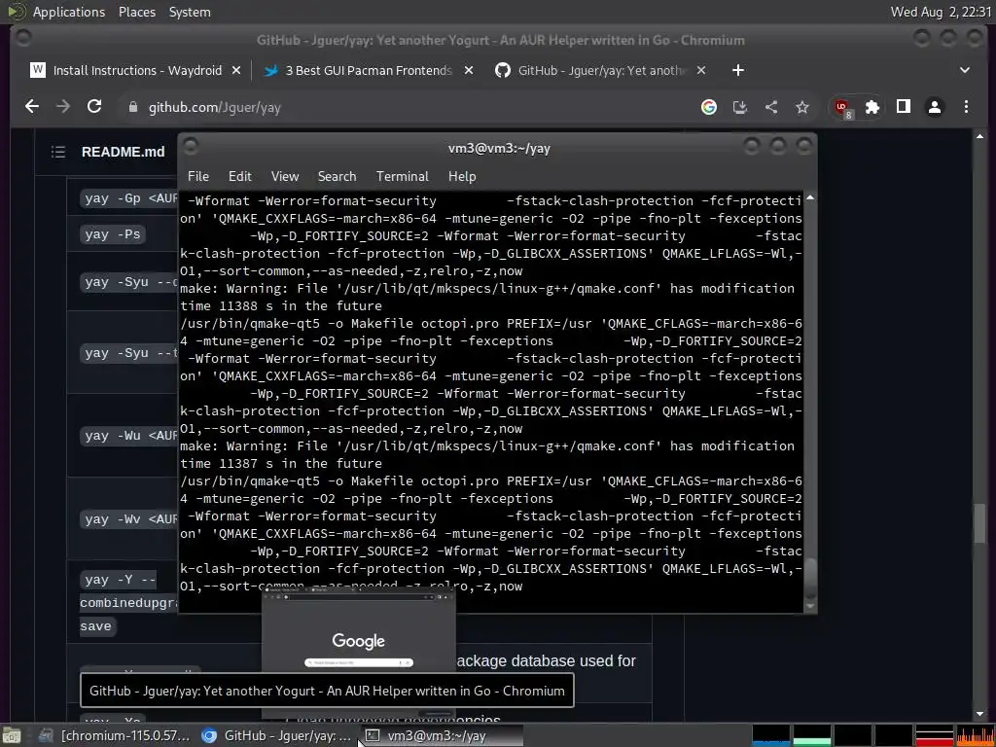Open the System menu in top panel

[x=190, y=12]
